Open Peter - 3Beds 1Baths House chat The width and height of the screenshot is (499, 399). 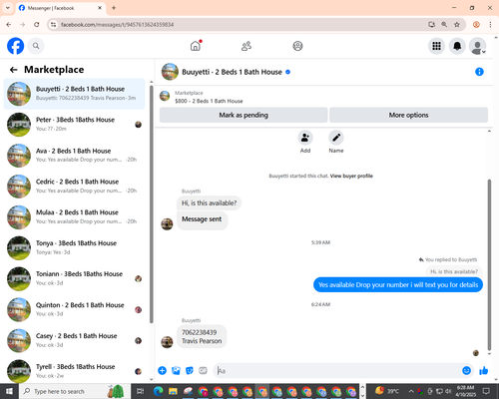click(74, 125)
